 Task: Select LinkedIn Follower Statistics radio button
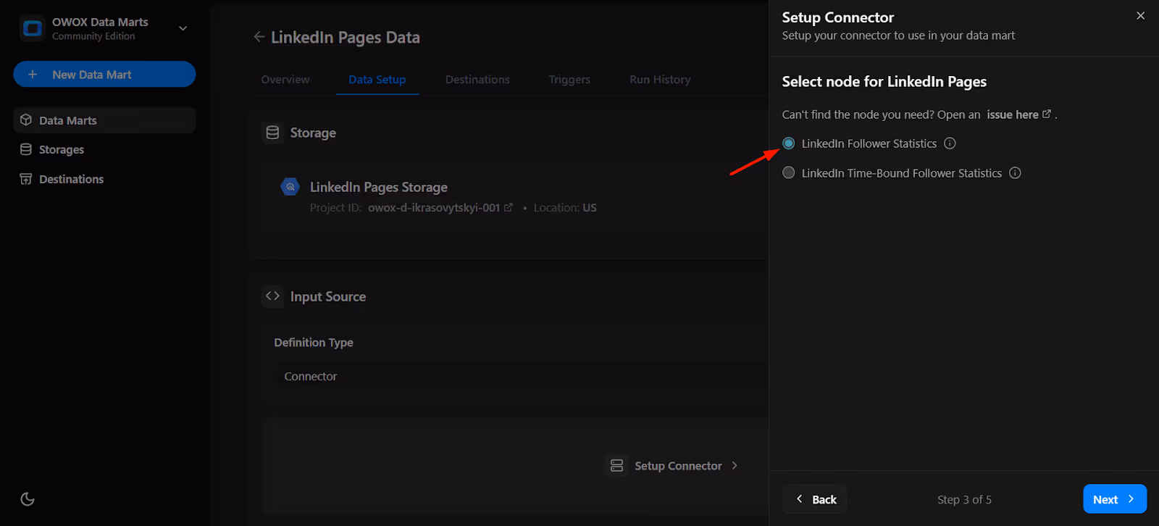(789, 143)
